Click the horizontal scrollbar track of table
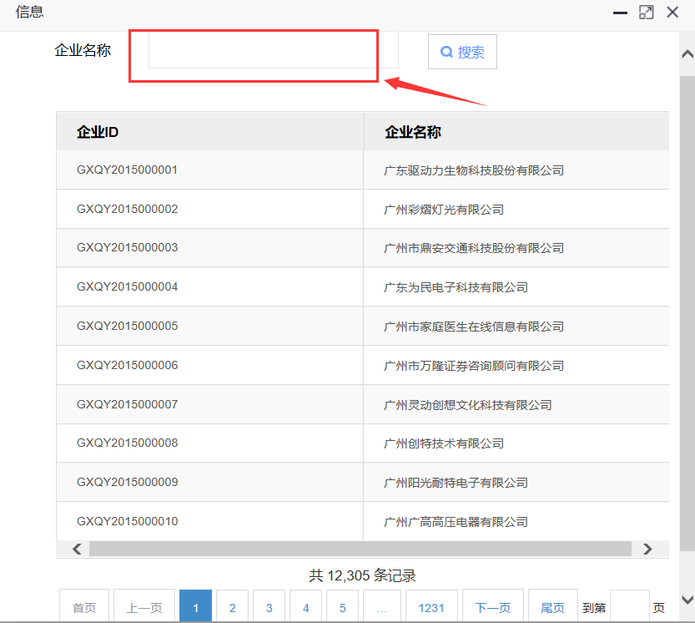 360,549
